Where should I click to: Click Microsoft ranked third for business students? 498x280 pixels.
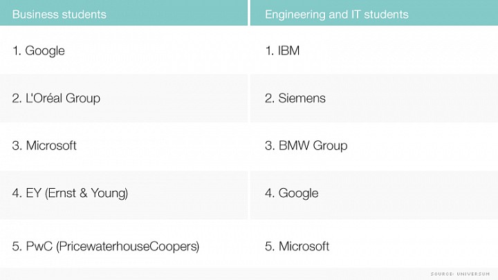(51, 145)
